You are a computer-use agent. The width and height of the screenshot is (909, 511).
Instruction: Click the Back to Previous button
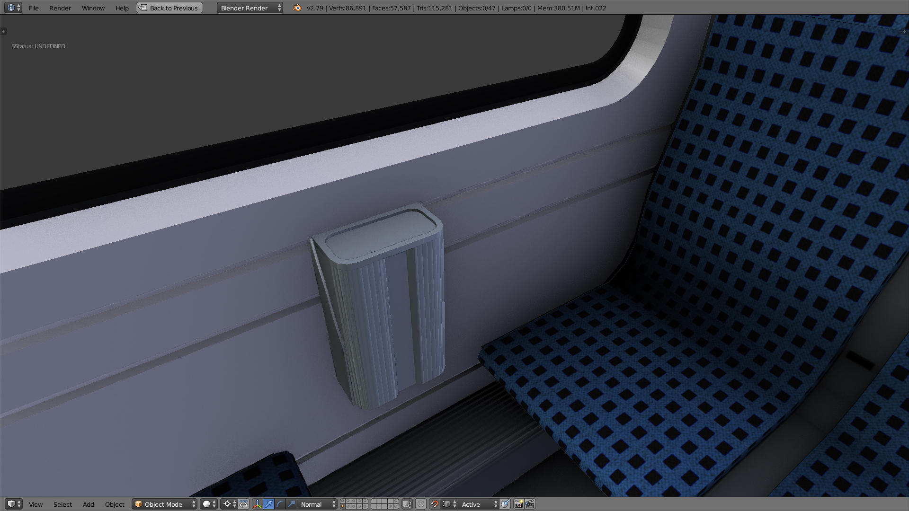coord(169,8)
